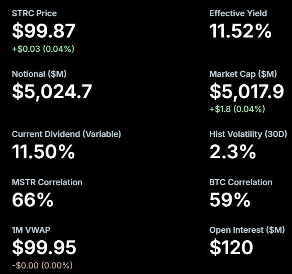Select the 2.3% volatility value

click(x=232, y=152)
